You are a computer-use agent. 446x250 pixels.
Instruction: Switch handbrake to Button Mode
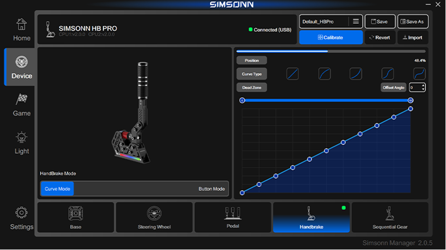point(212,189)
